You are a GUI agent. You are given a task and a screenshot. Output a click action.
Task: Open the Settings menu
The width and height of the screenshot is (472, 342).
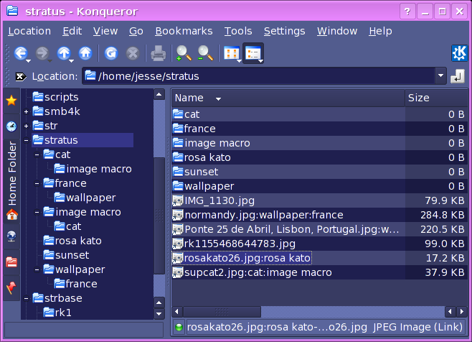coord(285,31)
